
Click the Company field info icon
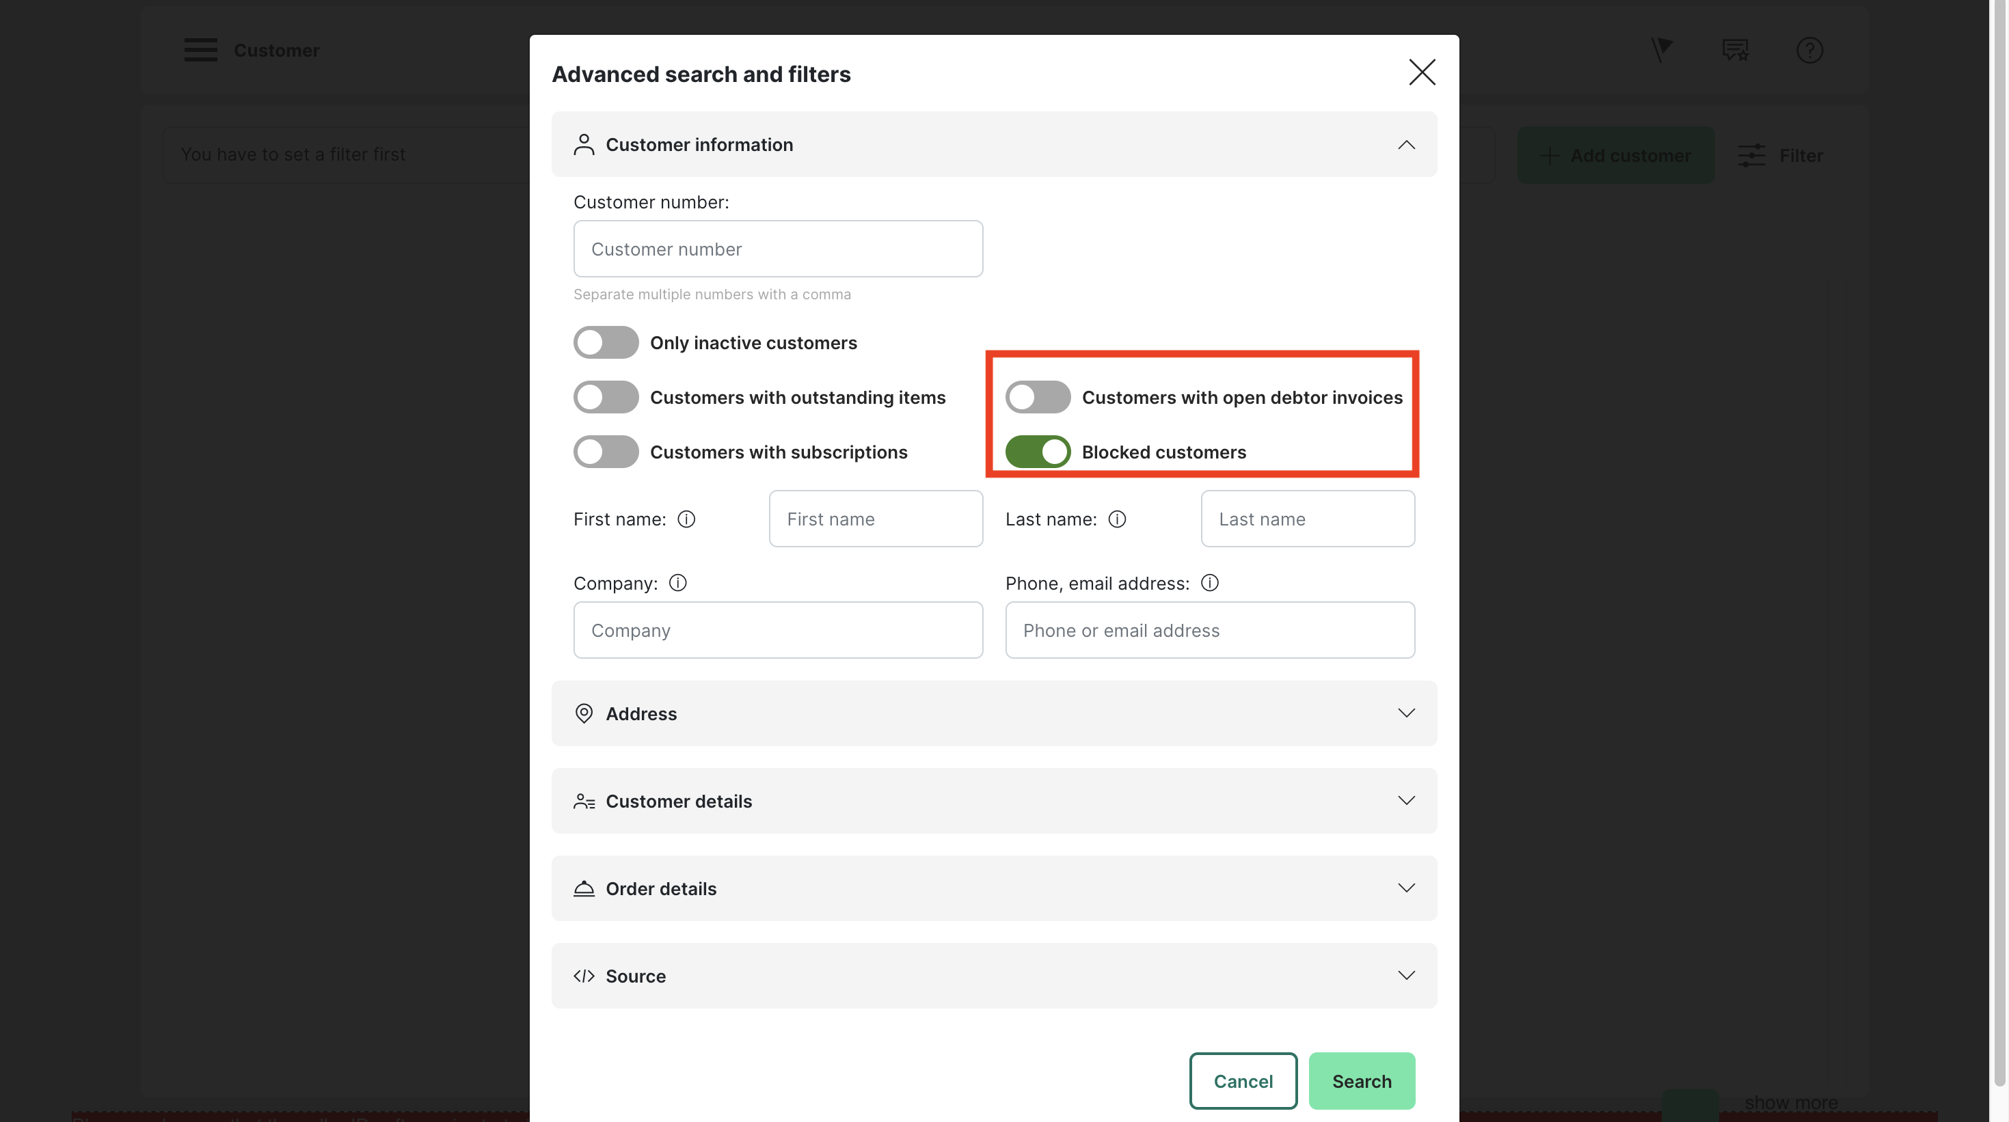coord(677,584)
